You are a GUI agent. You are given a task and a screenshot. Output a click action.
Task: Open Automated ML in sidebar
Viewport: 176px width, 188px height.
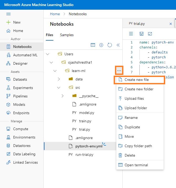25,55
